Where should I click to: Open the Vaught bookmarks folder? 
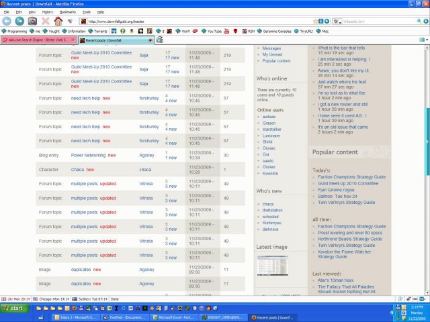(51, 32)
